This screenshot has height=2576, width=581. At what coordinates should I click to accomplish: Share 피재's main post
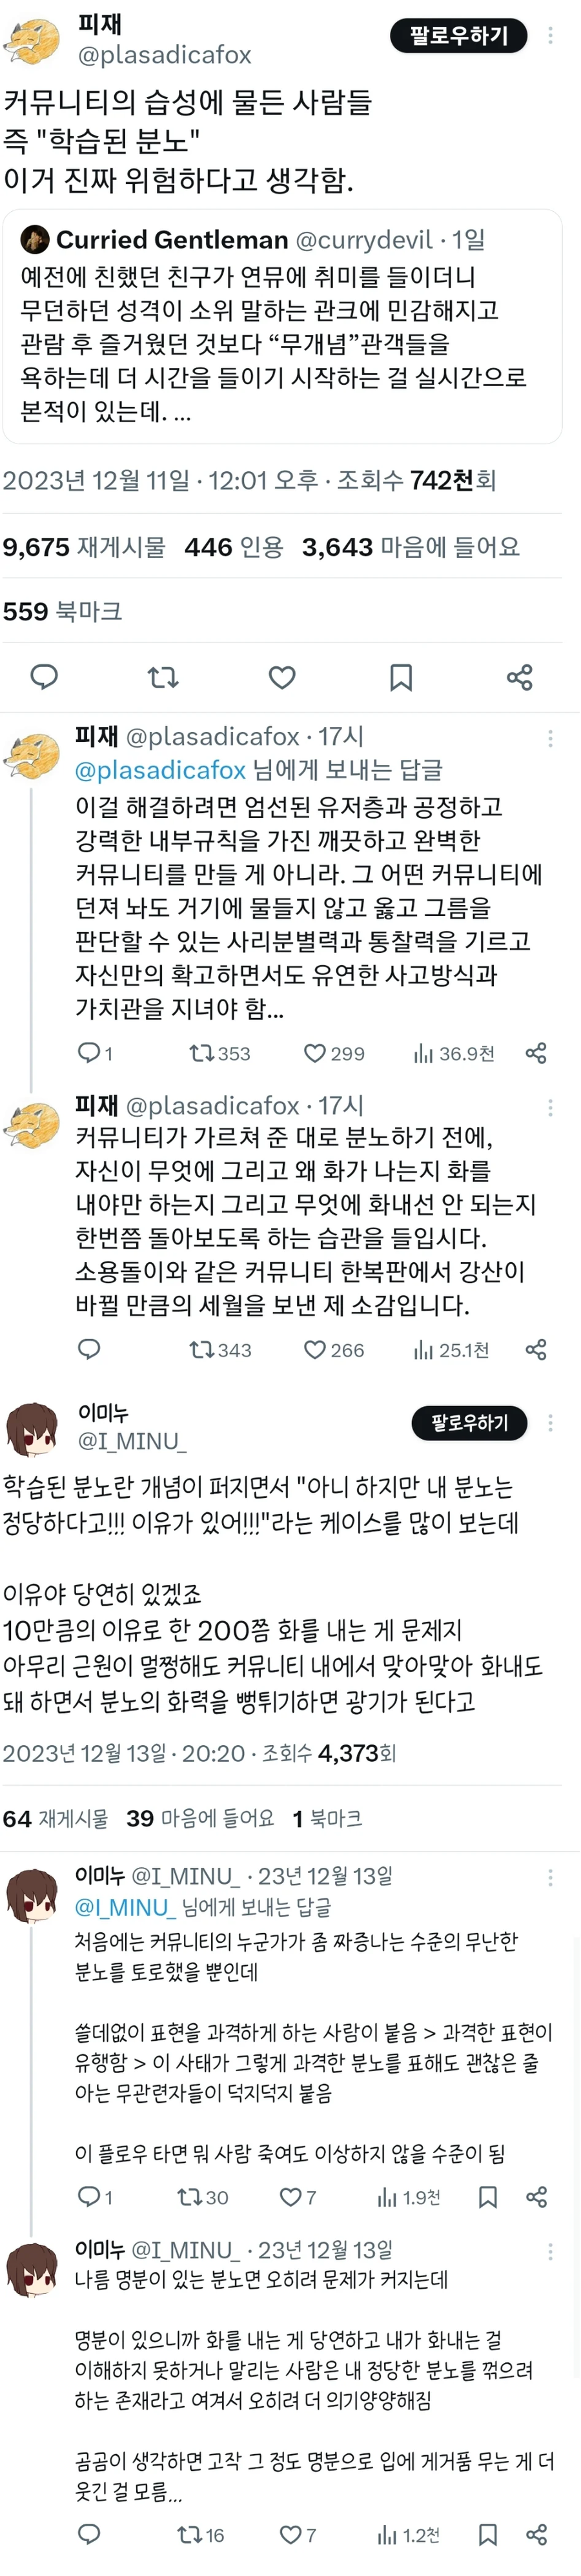(520, 677)
